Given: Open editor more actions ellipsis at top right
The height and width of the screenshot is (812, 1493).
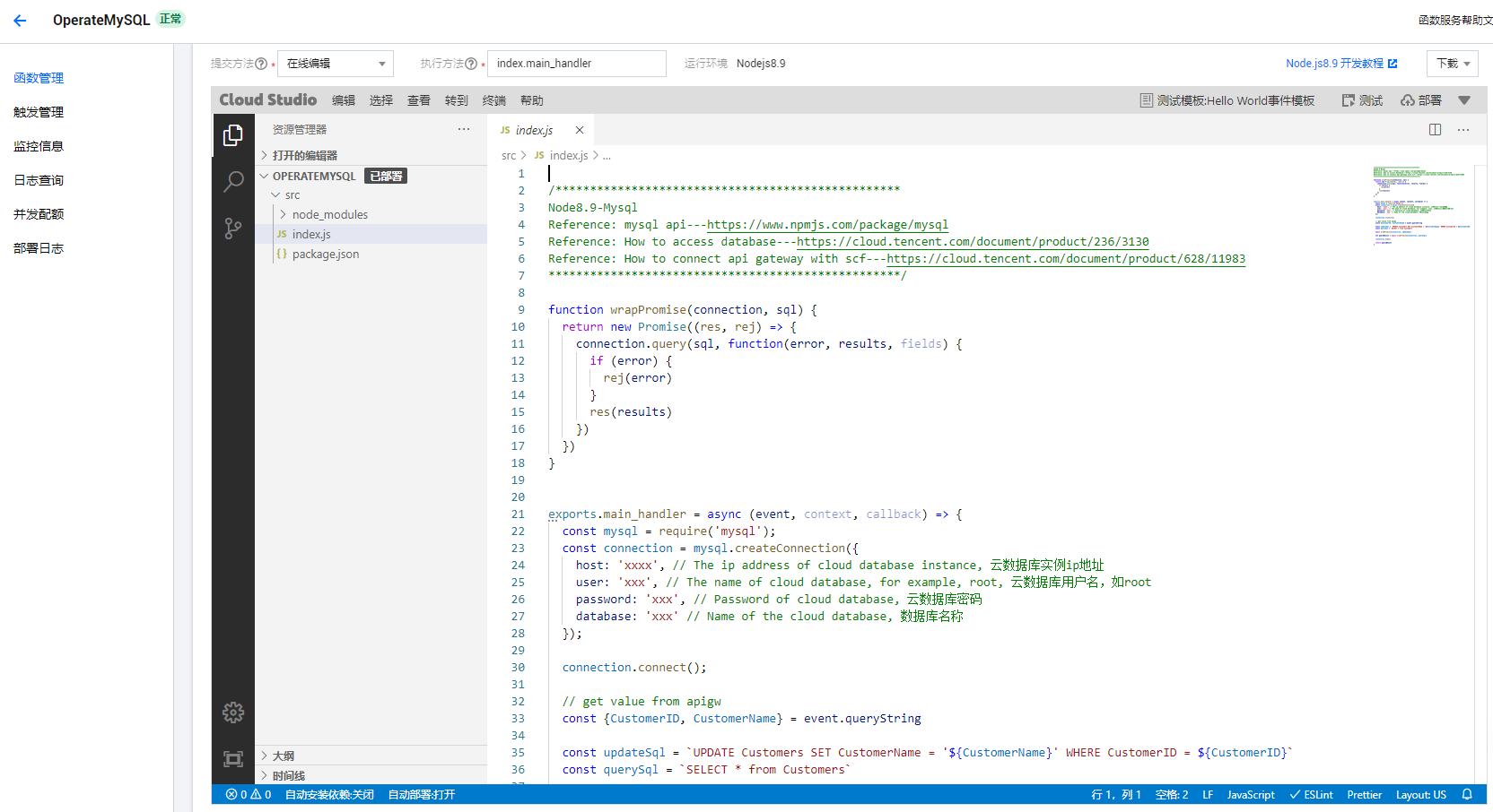Looking at the screenshot, I should (1463, 130).
